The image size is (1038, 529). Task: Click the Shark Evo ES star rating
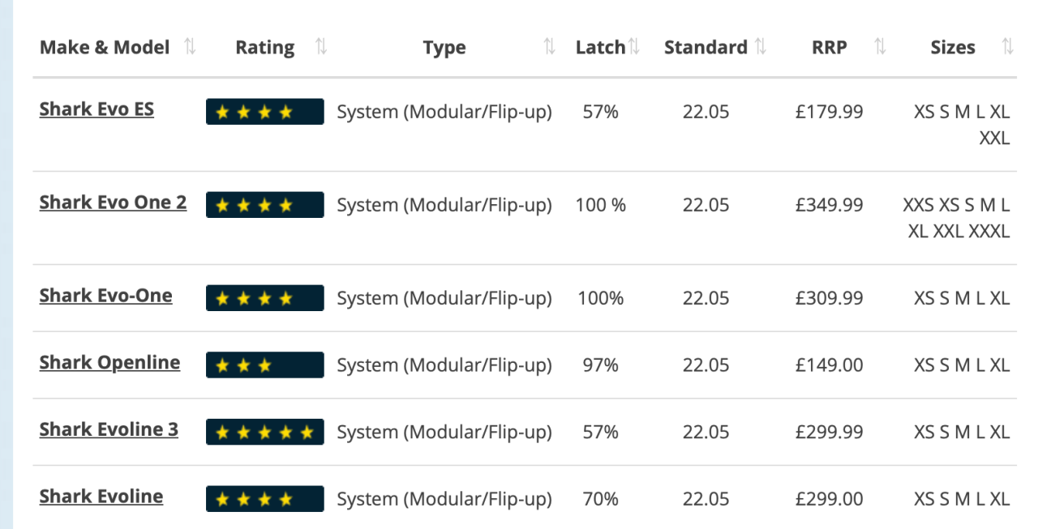pos(264,112)
